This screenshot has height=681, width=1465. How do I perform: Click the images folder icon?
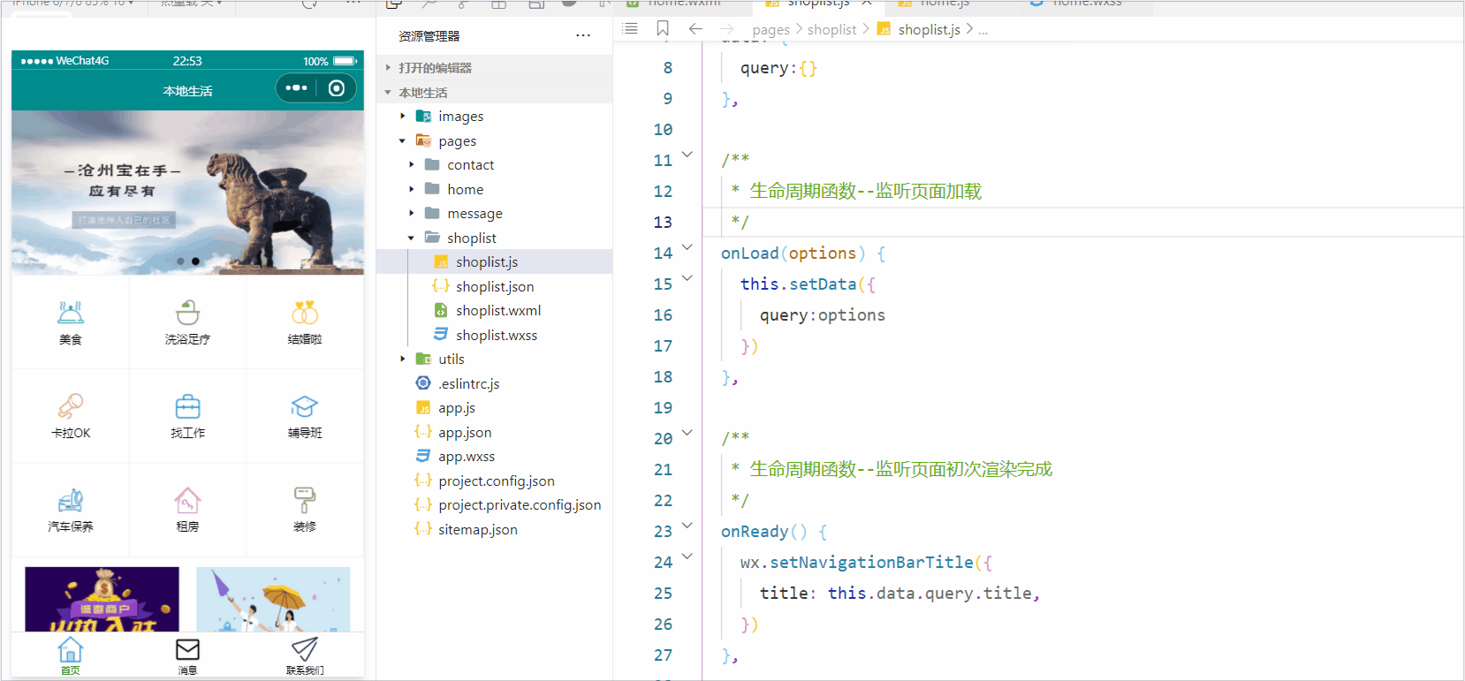point(423,116)
